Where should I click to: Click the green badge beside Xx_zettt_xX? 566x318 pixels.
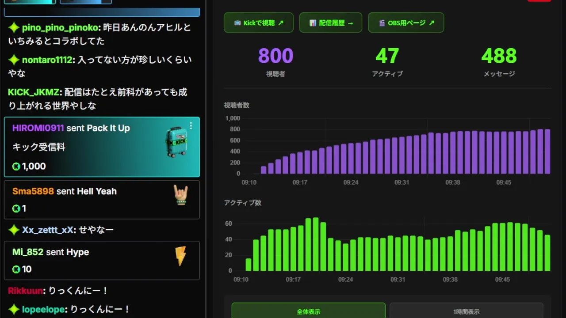pyautogui.click(x=14, y=230)
